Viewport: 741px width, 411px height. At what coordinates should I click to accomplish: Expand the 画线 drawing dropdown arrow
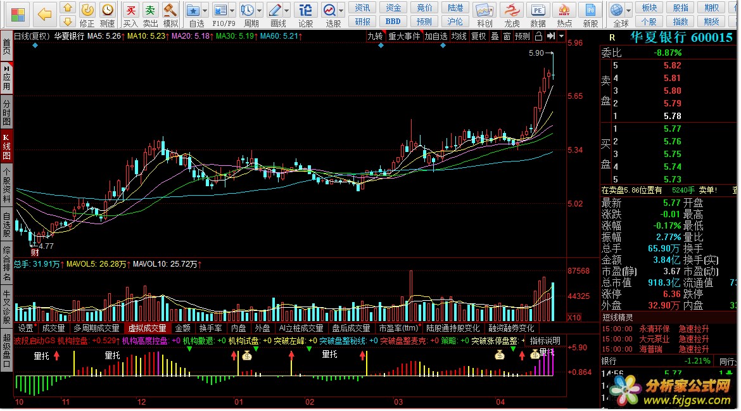click(286, 10)
